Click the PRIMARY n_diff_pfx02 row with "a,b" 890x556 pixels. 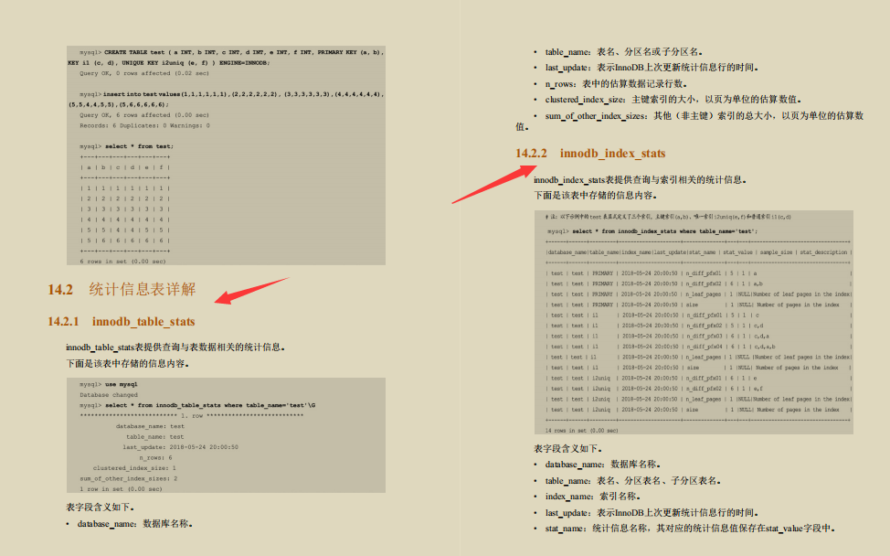click(699, 284)
